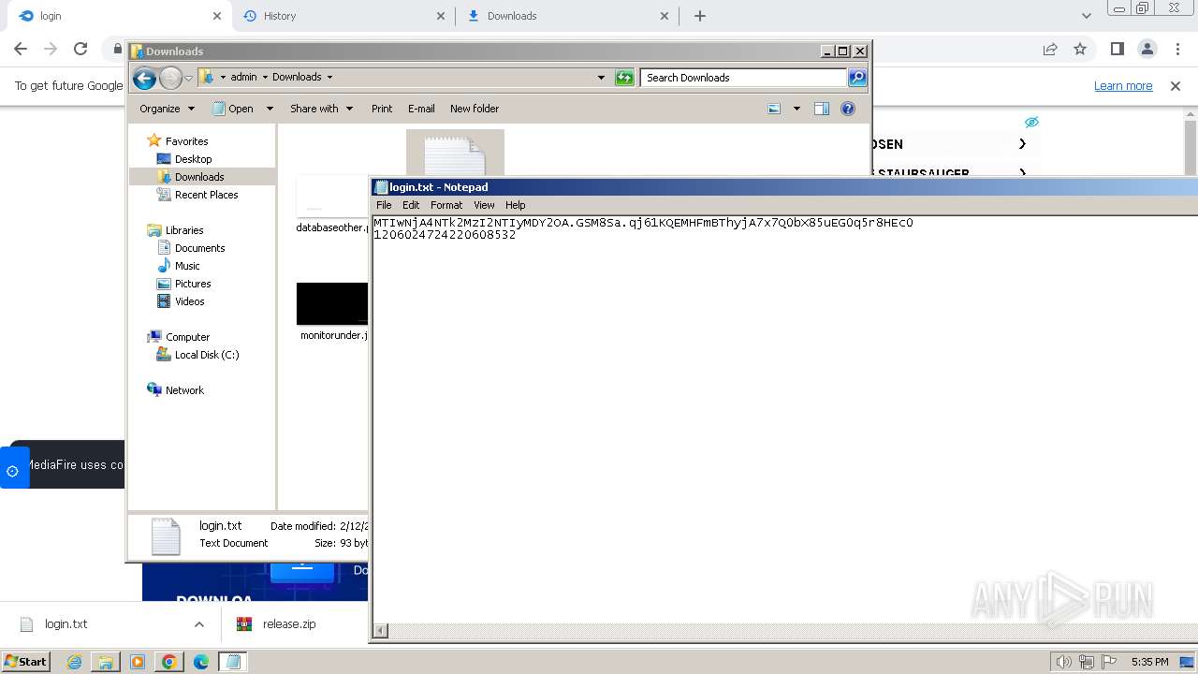This screenshot has width=1198, height=674.
Task: Open Chrome three-dot menu
Action: [1177, 49]
